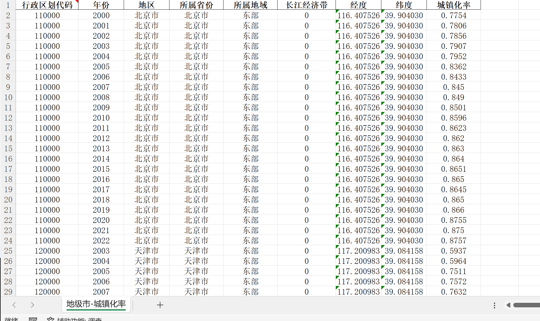Screen dimensions: 540x321
Task: Select the 纬度 header cell
Action: coord(404,5)
